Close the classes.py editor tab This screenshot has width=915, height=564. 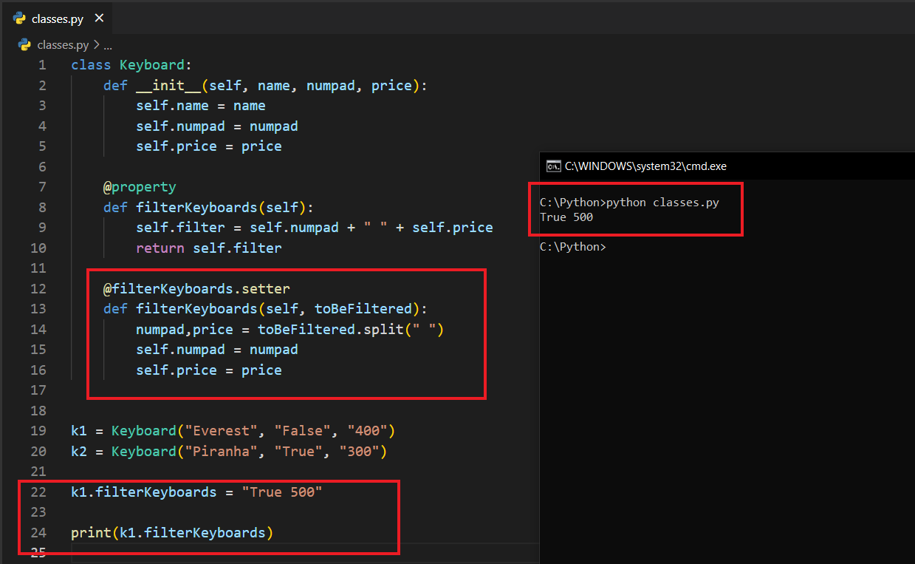tap(100, 18)
